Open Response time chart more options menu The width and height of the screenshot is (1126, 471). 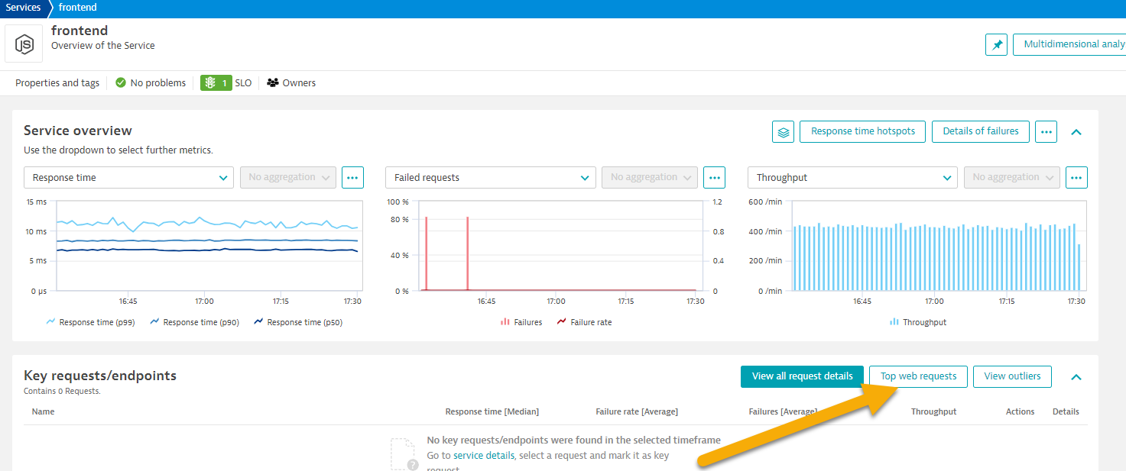(352, 177)
